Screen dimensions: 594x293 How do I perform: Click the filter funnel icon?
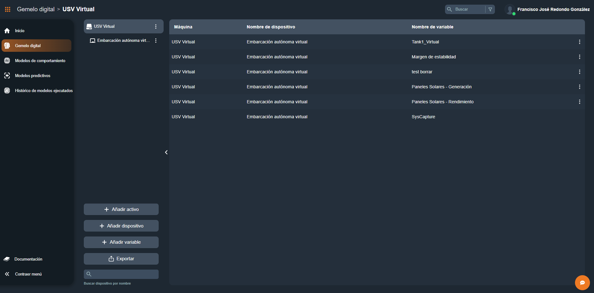[490, 9]
